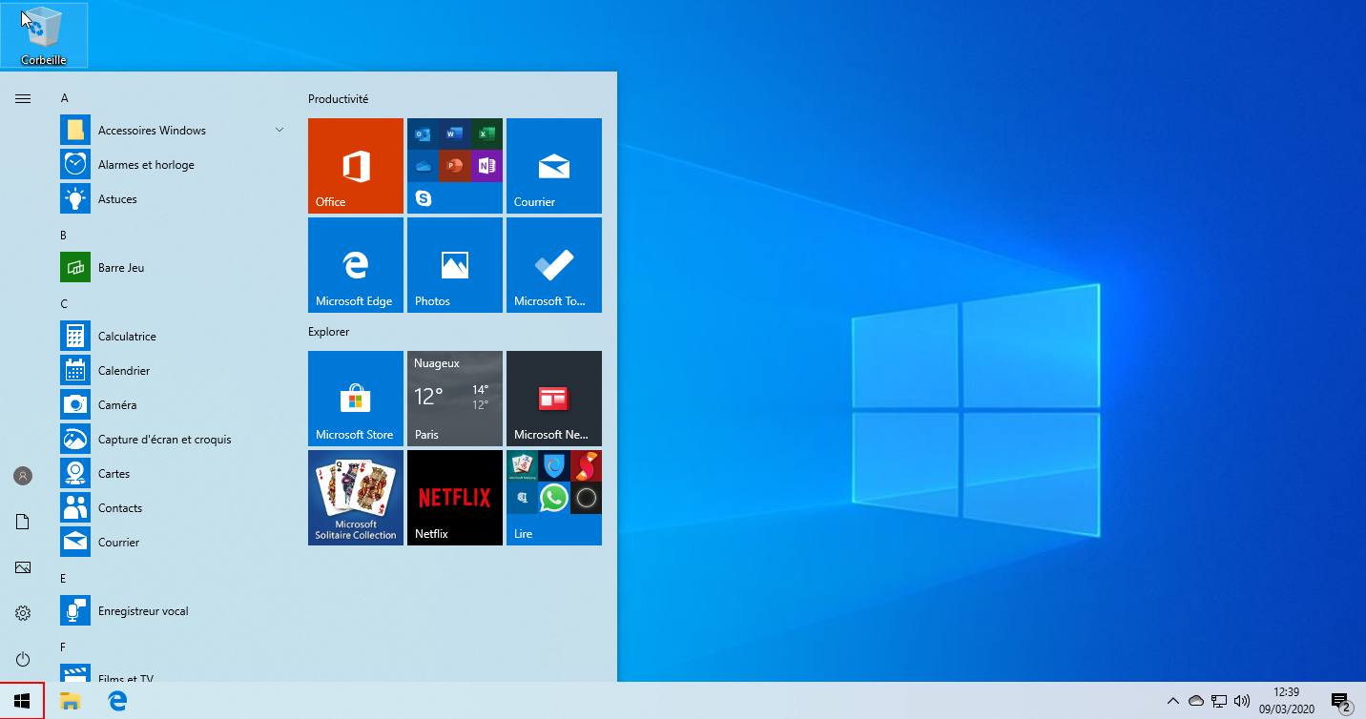Viewport: 1366px width, 719px height.
Task: Show hidden system tray icons
Action: (1173, 701)
